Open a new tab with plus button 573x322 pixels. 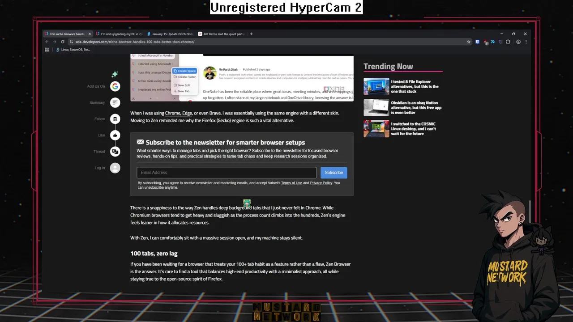[x=251, y=34]
